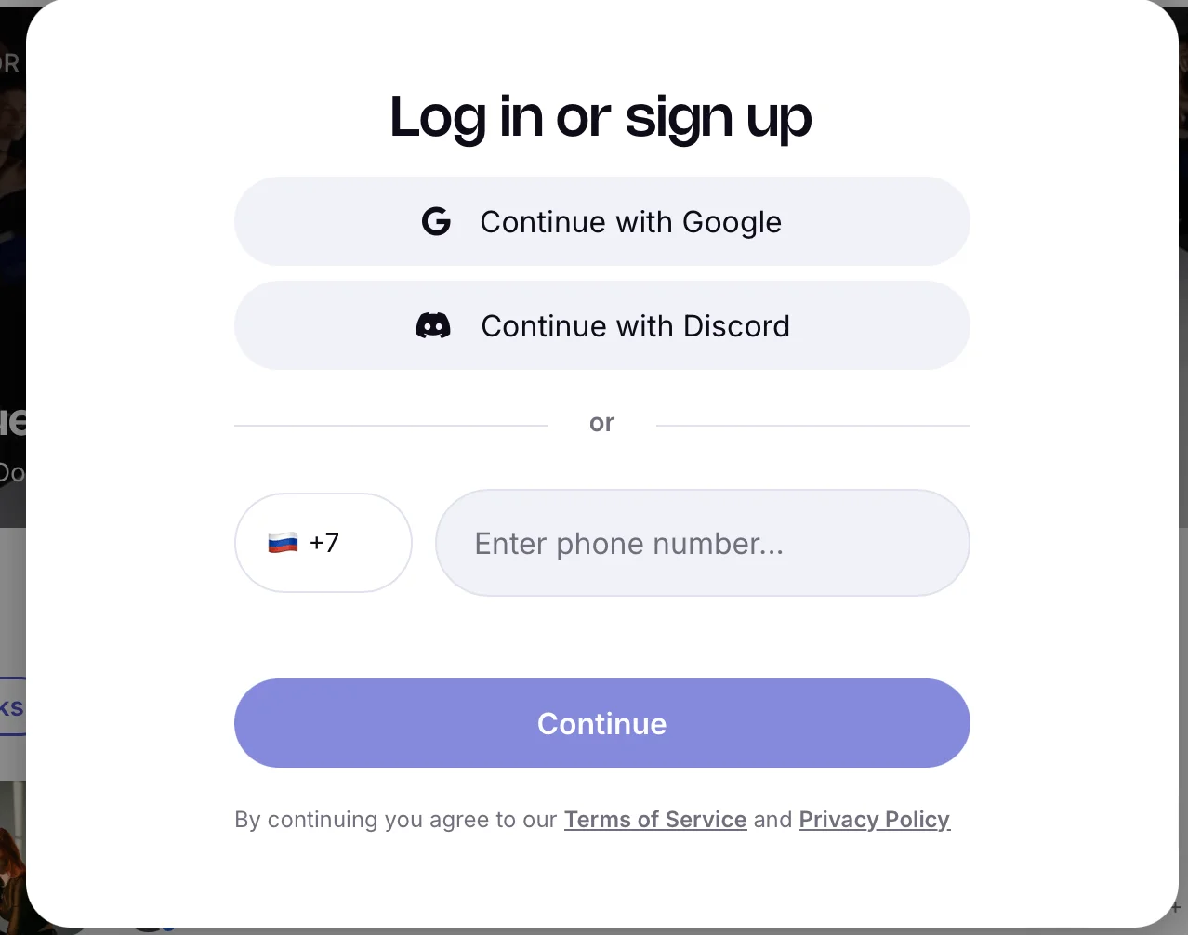Focus the 'Enter phone number...' field
This screenshot has height=935, width=1188.
coord(702,543)
